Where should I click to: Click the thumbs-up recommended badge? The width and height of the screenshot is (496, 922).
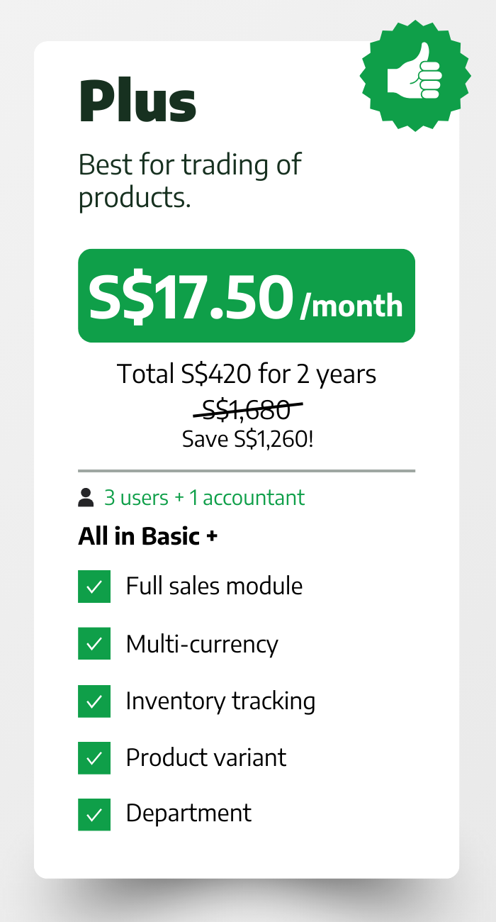point(415,74)
